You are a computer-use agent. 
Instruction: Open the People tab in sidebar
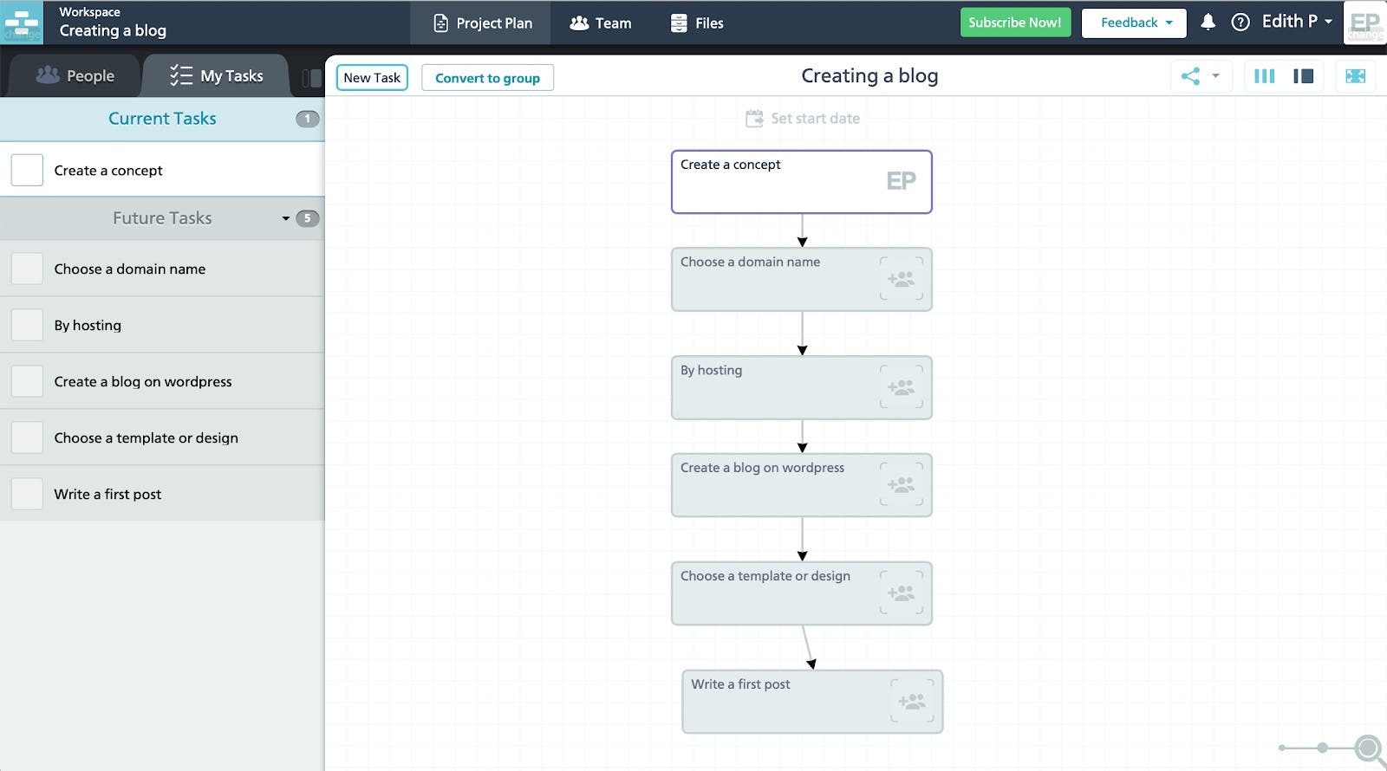(x=75, y=76)
